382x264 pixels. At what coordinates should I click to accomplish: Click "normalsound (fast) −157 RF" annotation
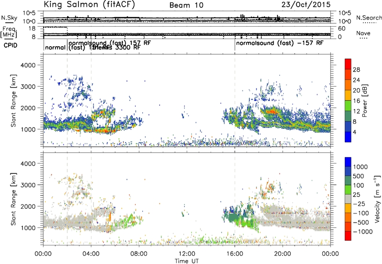[x=280, y=43]
